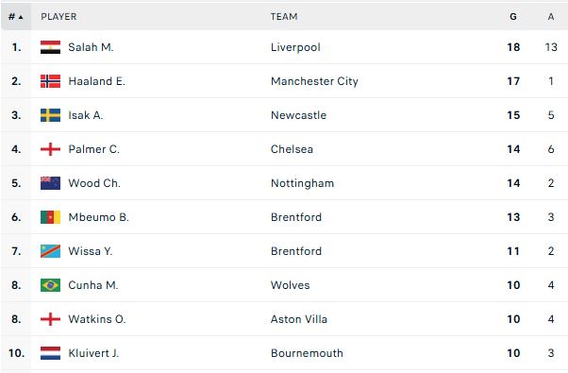Click Brazil flag next to Cunha M.
The height and width of the screenshot is (373, 568).
(x=50, y=285)
